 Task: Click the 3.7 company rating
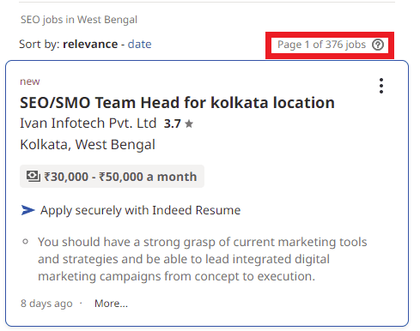(173, 123)
